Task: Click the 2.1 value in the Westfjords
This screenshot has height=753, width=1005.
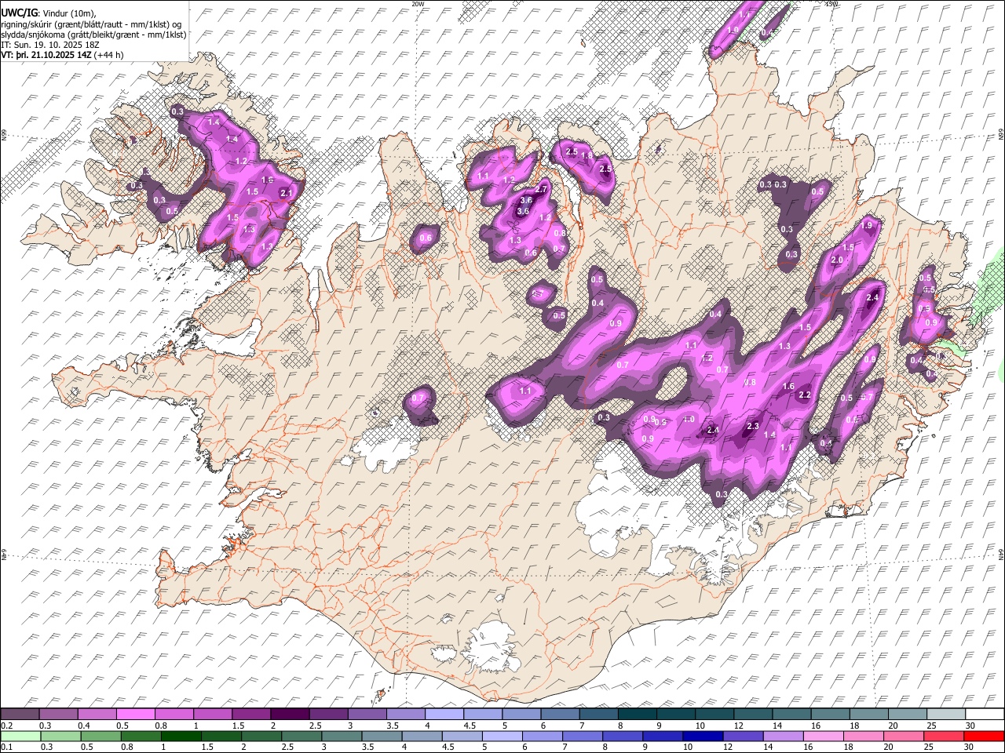Action: coord(287,193)
